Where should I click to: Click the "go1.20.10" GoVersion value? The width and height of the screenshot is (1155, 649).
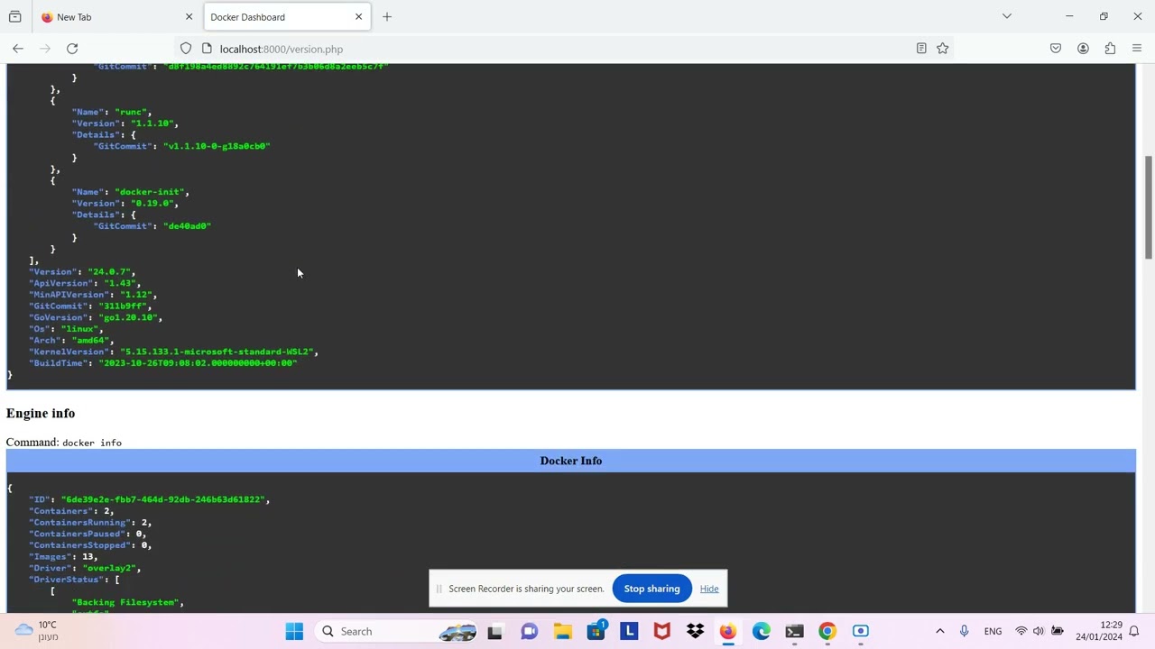pyautogui.click(x=131, y=317)
